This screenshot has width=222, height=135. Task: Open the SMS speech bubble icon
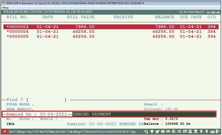[163, 131]
